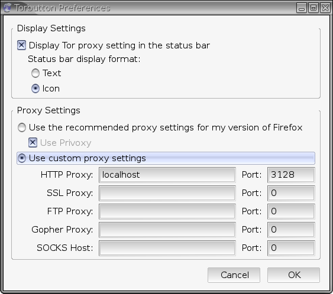The width and height of the screenshot is (333, 294).
Task: Click the SSL Proxy port field
Action: point(291,193)
